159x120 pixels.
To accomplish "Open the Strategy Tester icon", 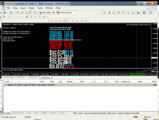I will (x=35, y=12).
